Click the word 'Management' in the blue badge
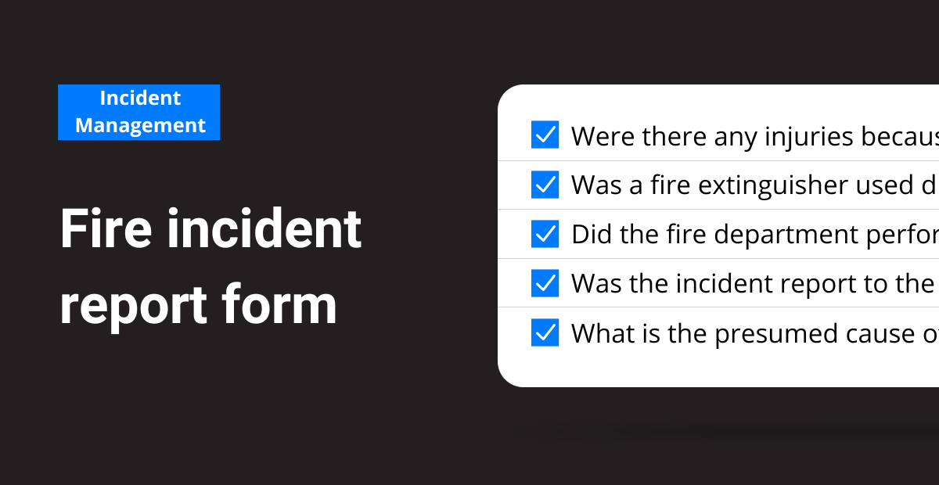The height and width of the screenshot is (485, 939). (x=140, y=125)
